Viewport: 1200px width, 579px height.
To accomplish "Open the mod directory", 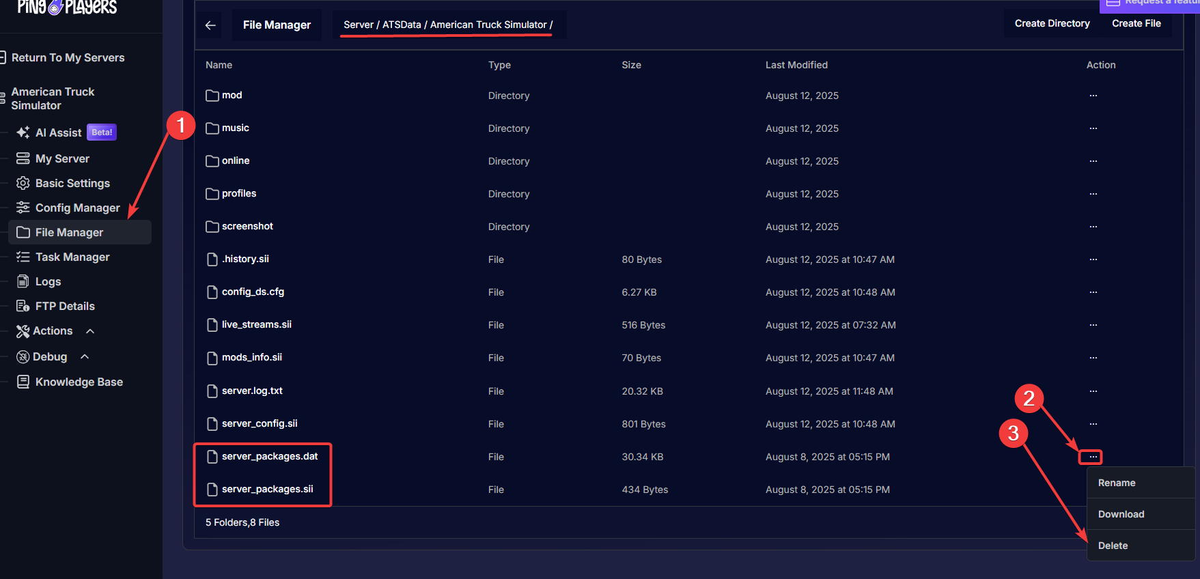I will point(224,96).
